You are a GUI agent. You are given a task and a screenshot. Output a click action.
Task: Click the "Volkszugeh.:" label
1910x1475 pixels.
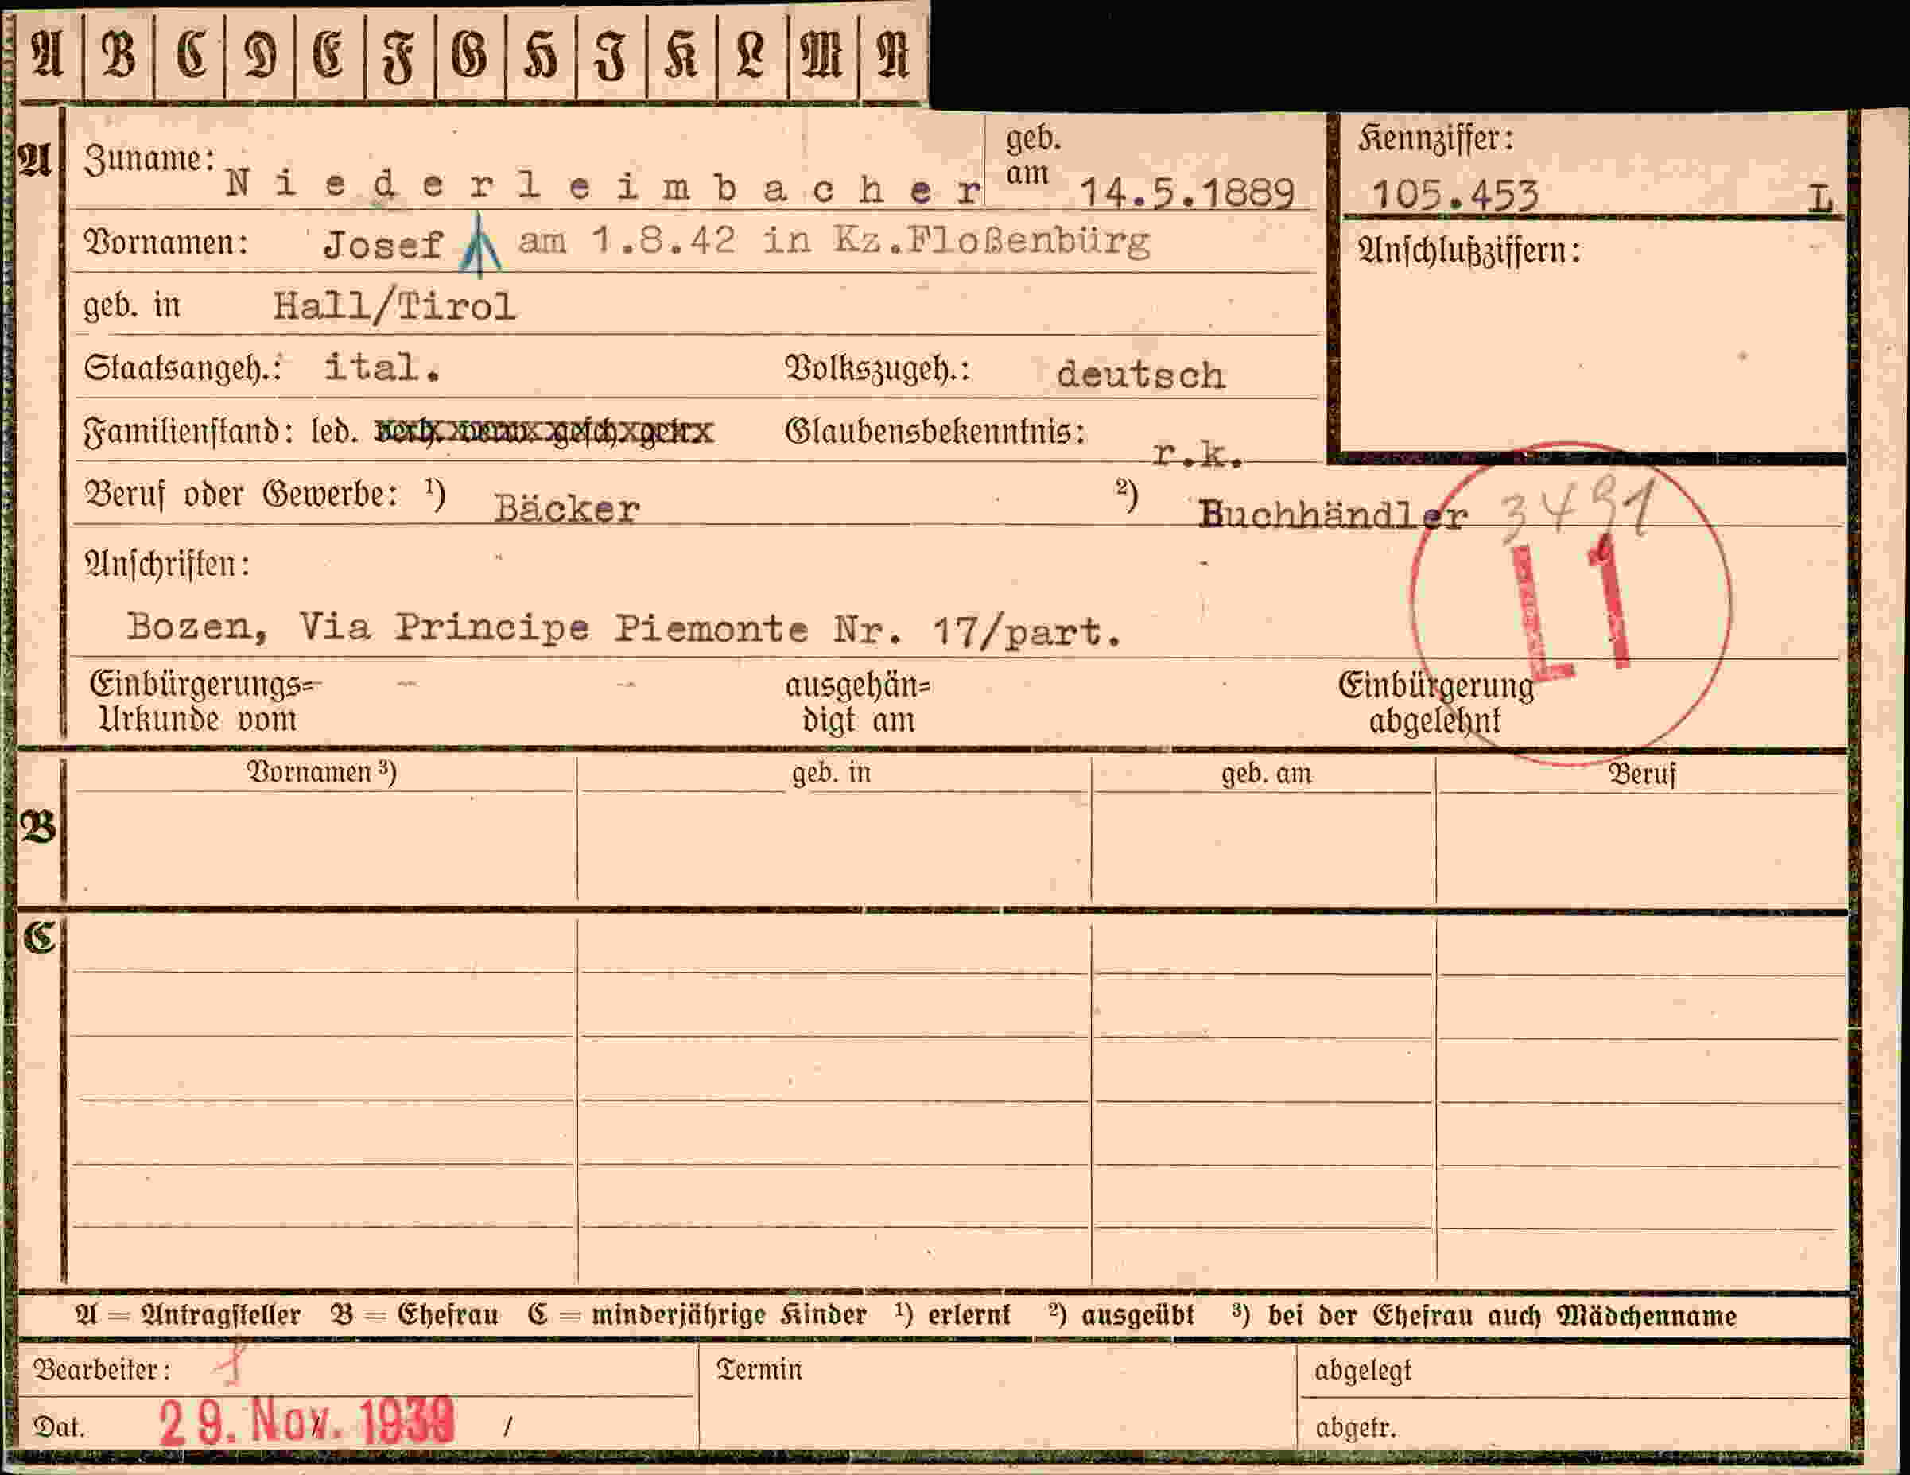point(877,370)
